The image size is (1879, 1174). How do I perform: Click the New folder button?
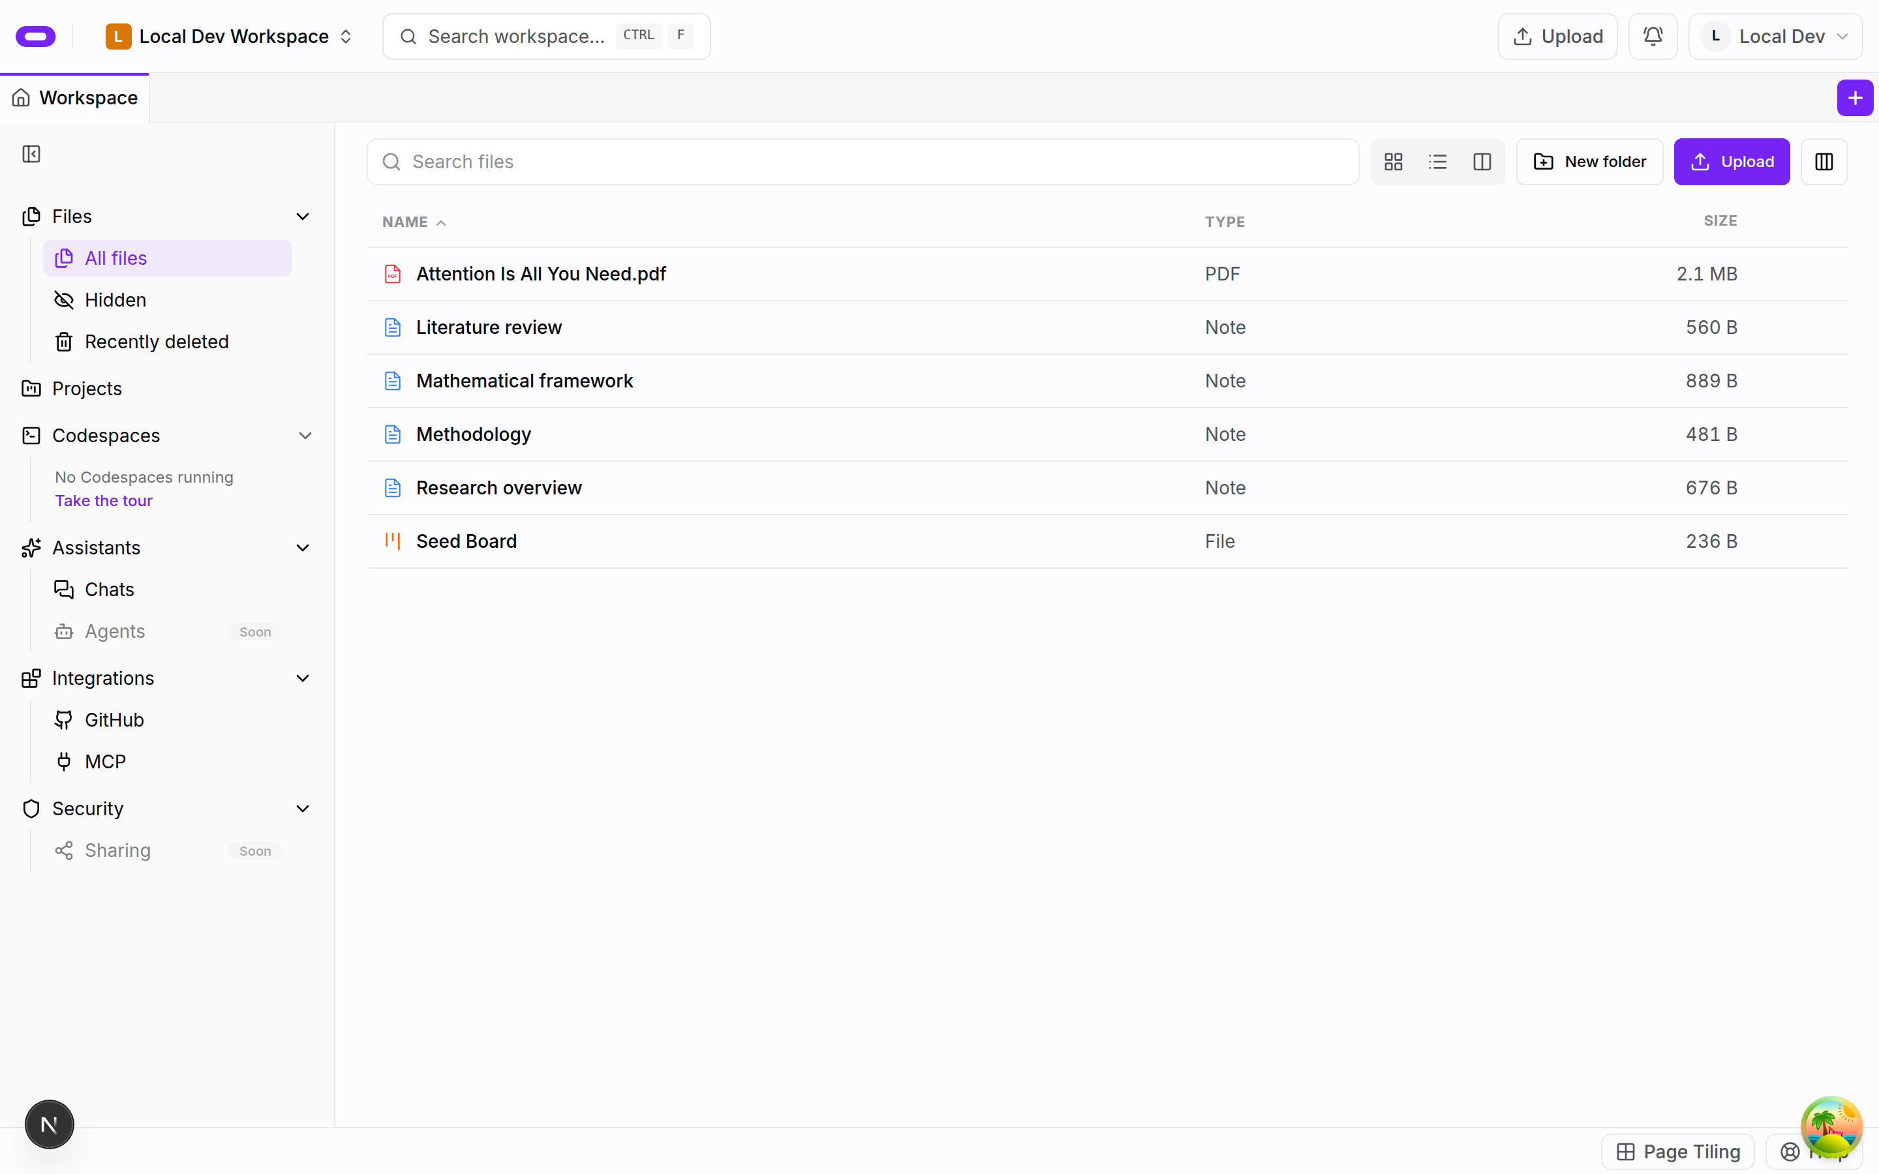(1589, 162)
